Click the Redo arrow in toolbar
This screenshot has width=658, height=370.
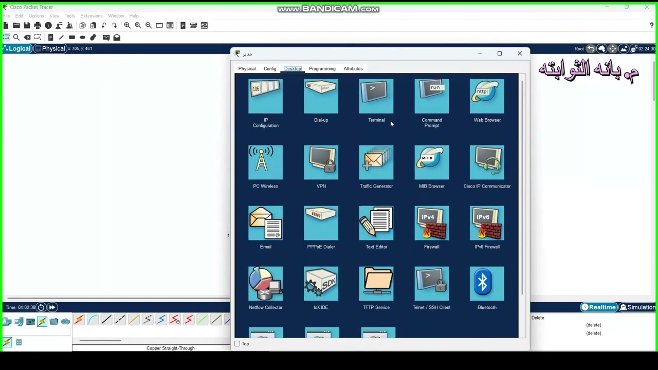114,25
